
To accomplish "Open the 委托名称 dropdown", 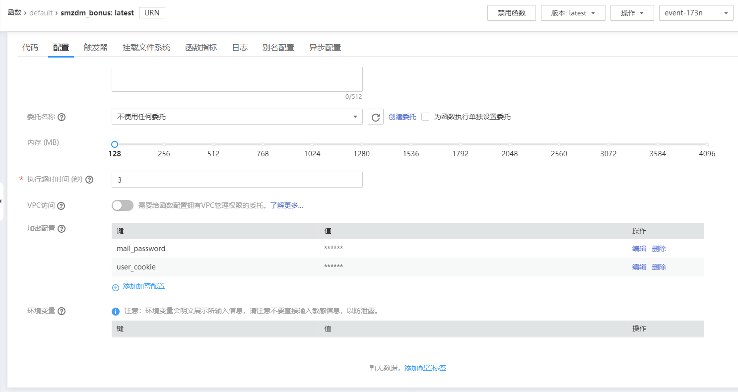I will click(x=237, y=117).
